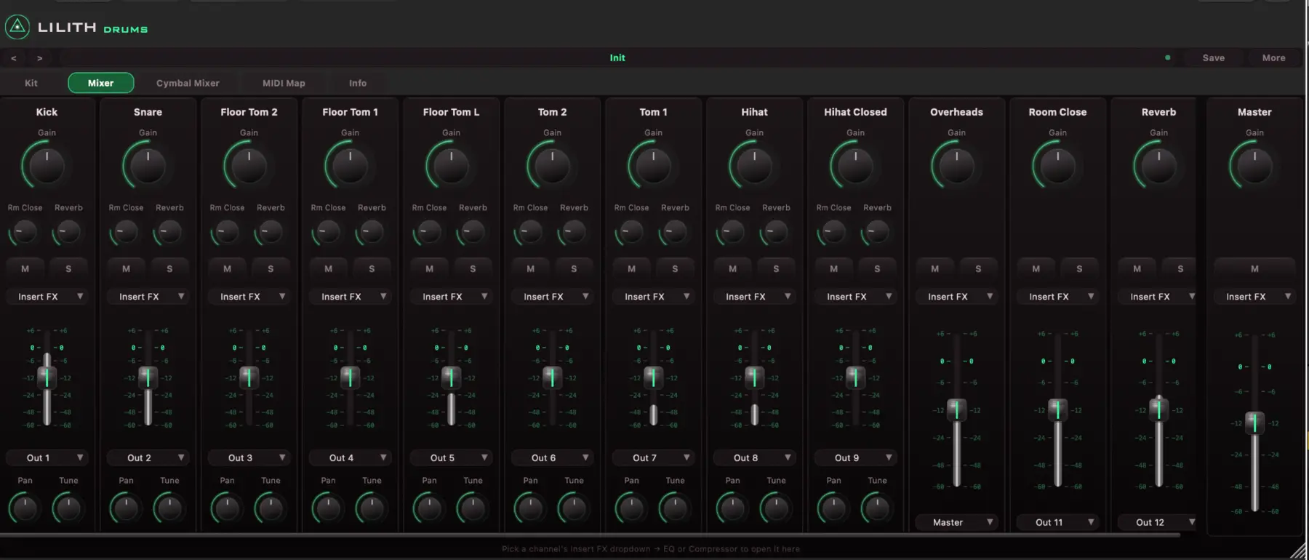1309x560 pixels.
Task: Go to next preset with right arrow
Action: pyautogui.click(x=40, y=58)
